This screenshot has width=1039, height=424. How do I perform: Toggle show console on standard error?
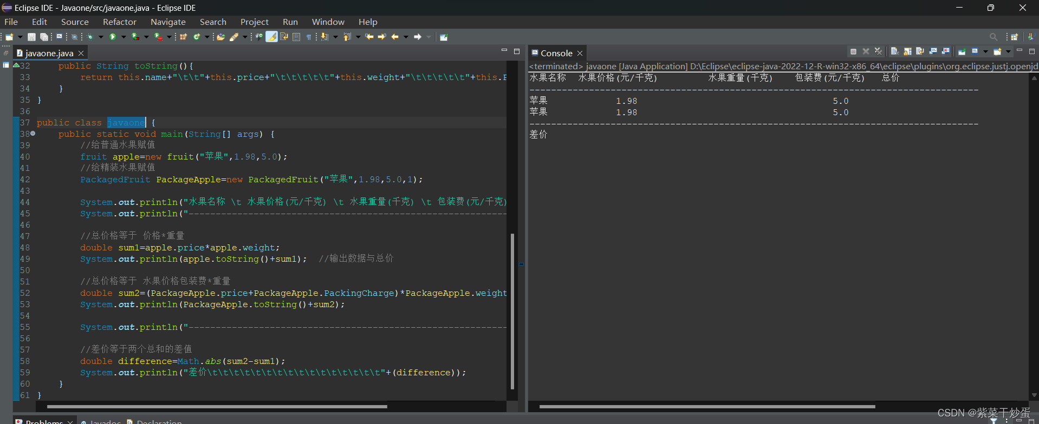[945, 51]
